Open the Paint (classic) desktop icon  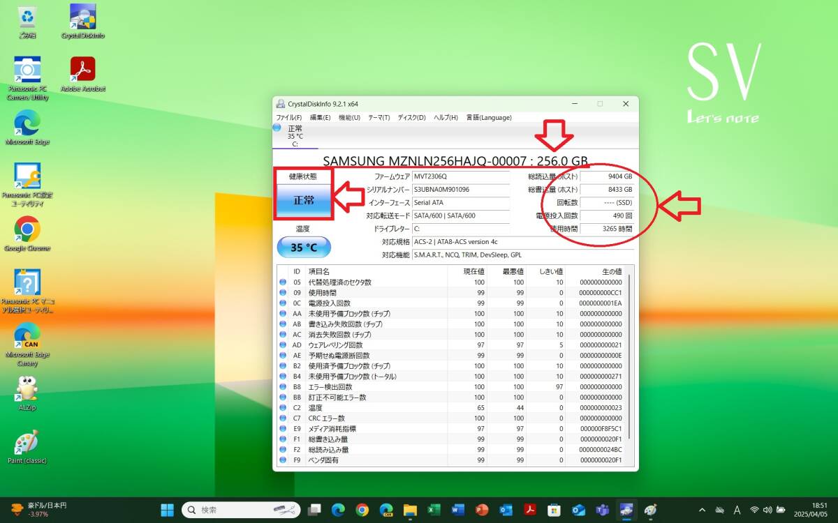27,447
